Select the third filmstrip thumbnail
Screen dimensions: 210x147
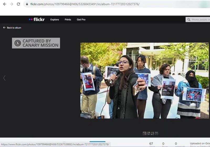[153, 133]
